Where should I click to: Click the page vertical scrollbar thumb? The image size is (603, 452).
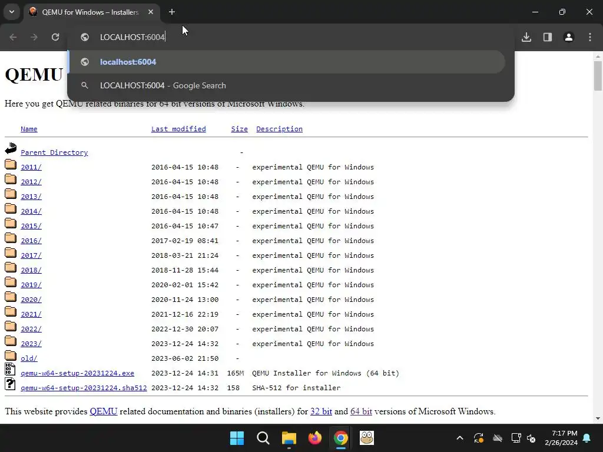pyautogui.click(x=598, y=76)
